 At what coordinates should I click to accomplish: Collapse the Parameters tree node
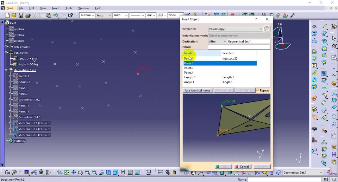6,52
